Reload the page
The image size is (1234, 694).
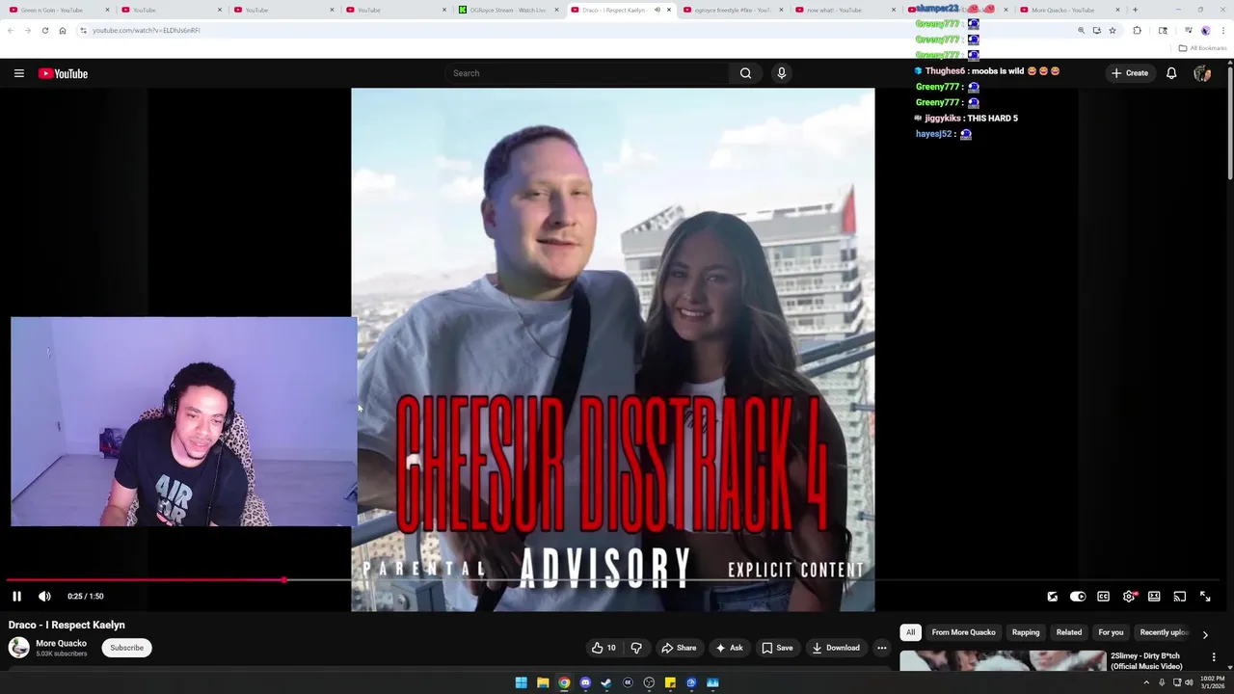(44, 30)
